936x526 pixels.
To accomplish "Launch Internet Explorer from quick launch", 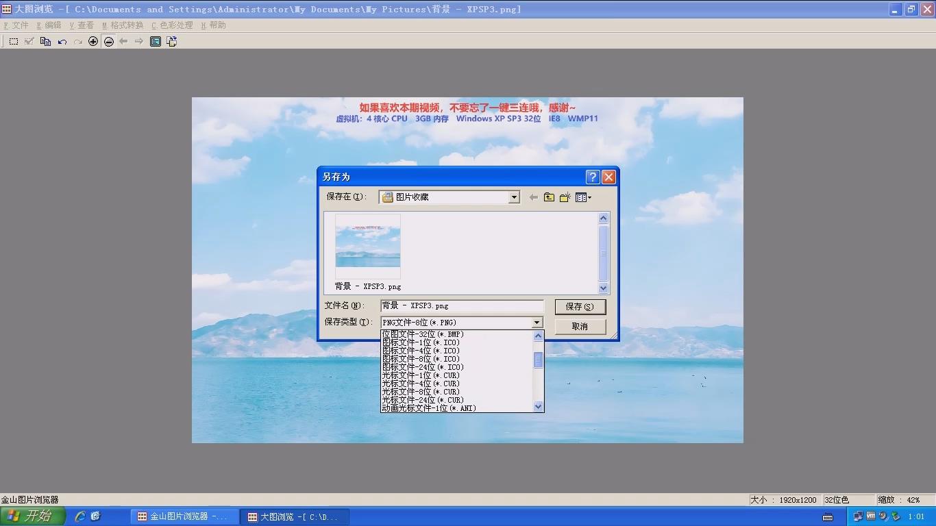I will [80, 516].
